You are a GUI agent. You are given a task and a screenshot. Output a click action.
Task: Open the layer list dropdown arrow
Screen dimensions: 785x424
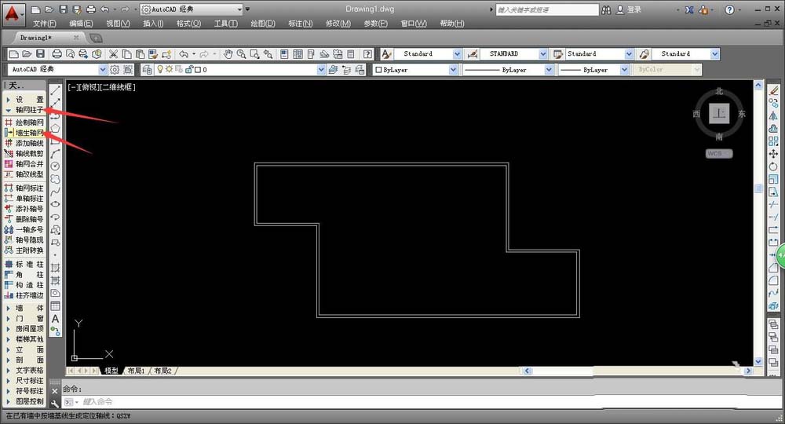coord(321,70)
